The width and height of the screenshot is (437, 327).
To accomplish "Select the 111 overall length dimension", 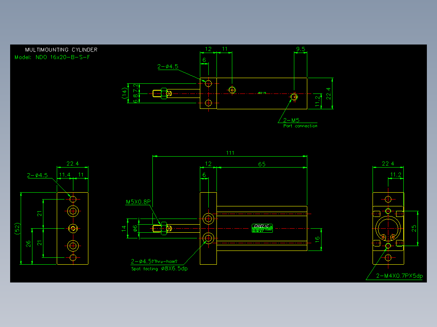I will [x=230, y=153].
